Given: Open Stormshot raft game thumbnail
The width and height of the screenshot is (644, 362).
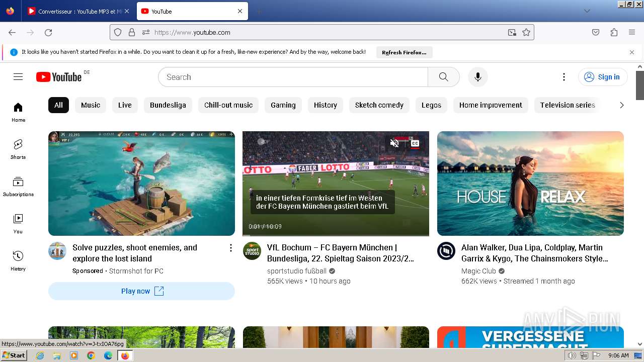Looking at the screenshot, I should pos(141,184).
